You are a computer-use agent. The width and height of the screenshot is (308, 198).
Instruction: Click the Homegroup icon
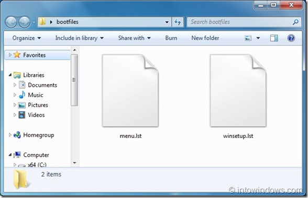point(17,135)
